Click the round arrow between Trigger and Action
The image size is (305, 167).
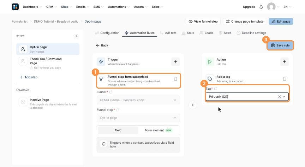tap(193, 105)
